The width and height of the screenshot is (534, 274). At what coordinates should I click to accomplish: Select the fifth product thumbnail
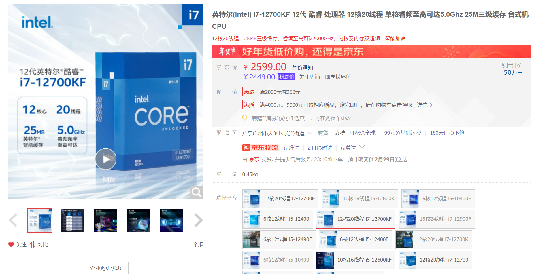(171, 220)
